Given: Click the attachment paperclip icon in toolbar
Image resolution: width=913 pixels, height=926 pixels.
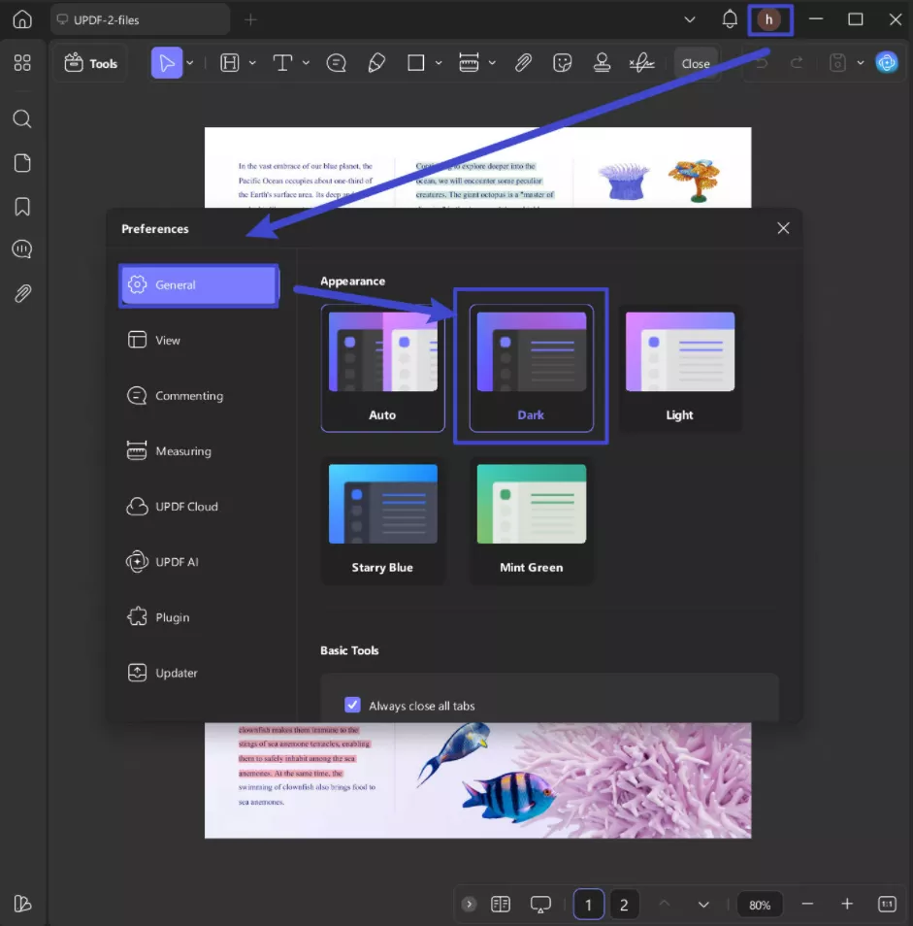Looking at the screenshot, I should tap(523, 63).
